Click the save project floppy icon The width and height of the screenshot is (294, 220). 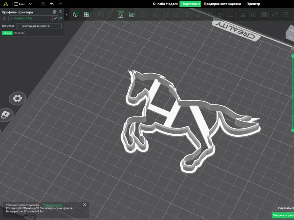coord(43,4)
